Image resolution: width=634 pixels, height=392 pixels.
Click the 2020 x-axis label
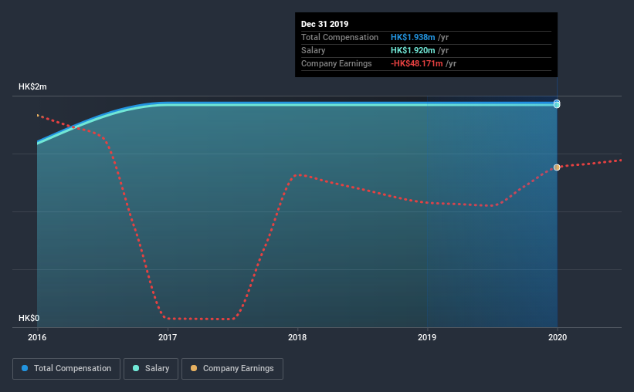pos(558,337)
